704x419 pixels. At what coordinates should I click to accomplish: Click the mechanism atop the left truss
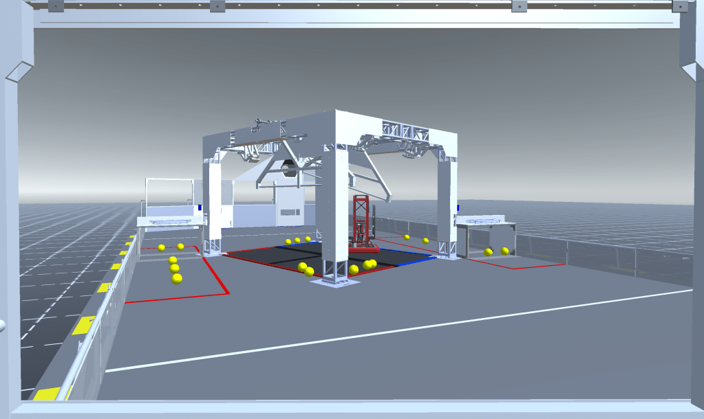point(260,124)
